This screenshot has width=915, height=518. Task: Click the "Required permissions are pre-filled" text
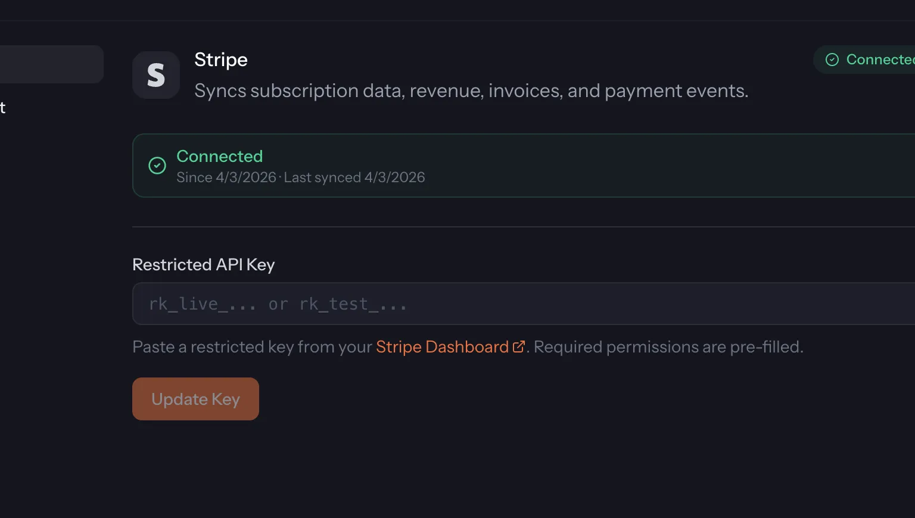pyautogui.click(x=668, y=347)
